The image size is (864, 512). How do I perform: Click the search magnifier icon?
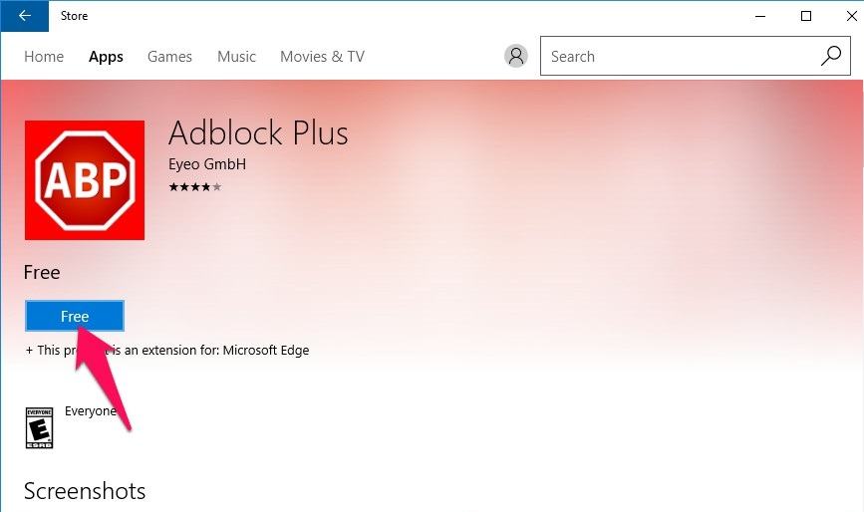click(x=830, y=56)
